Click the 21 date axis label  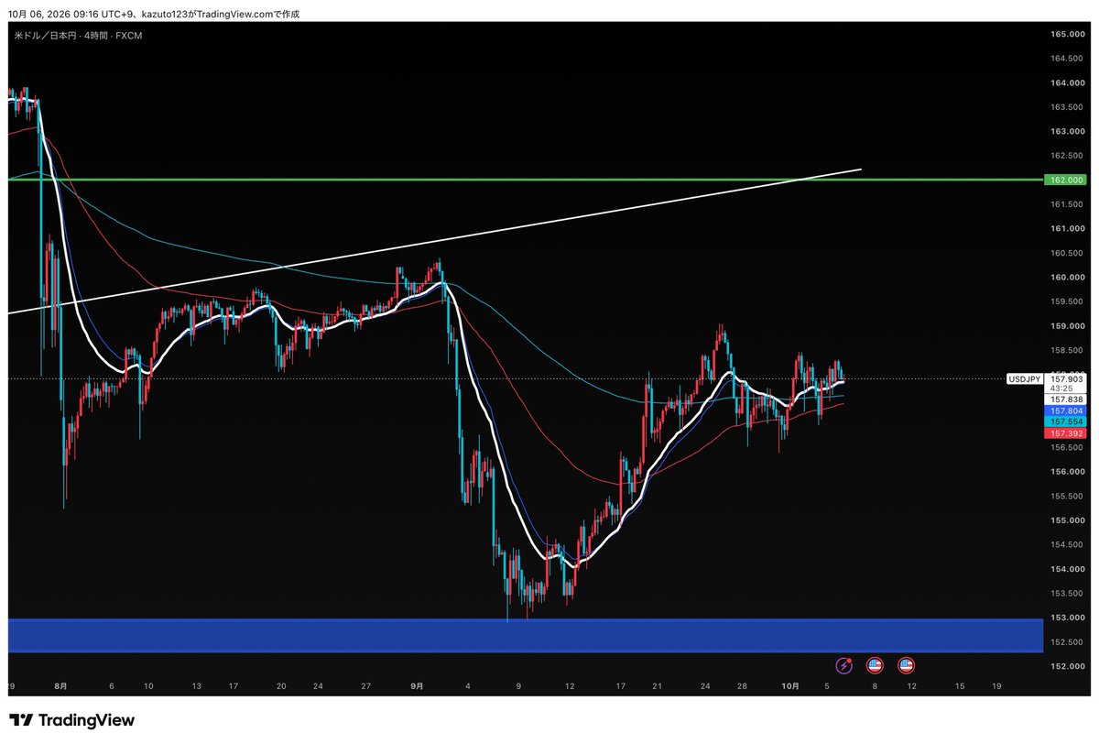657,684
